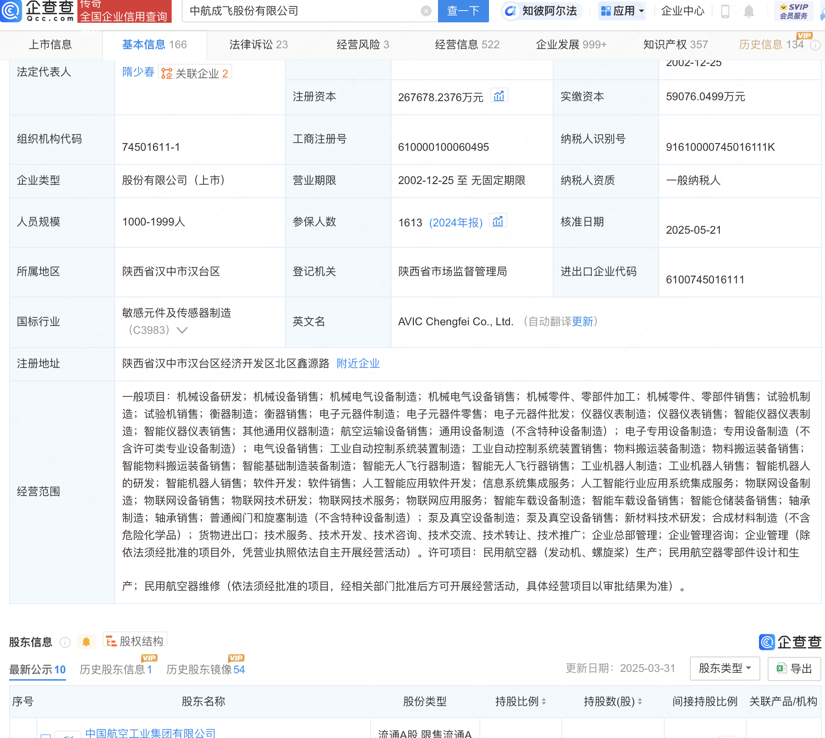This screenshot has width=825, height=738.
Task: Click the shareholder alert bell icon
Action: point(86,642)
